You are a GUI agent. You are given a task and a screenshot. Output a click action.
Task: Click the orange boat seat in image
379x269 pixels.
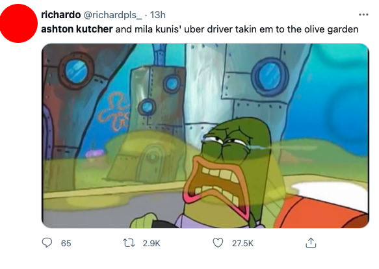(x=320, y=212)
